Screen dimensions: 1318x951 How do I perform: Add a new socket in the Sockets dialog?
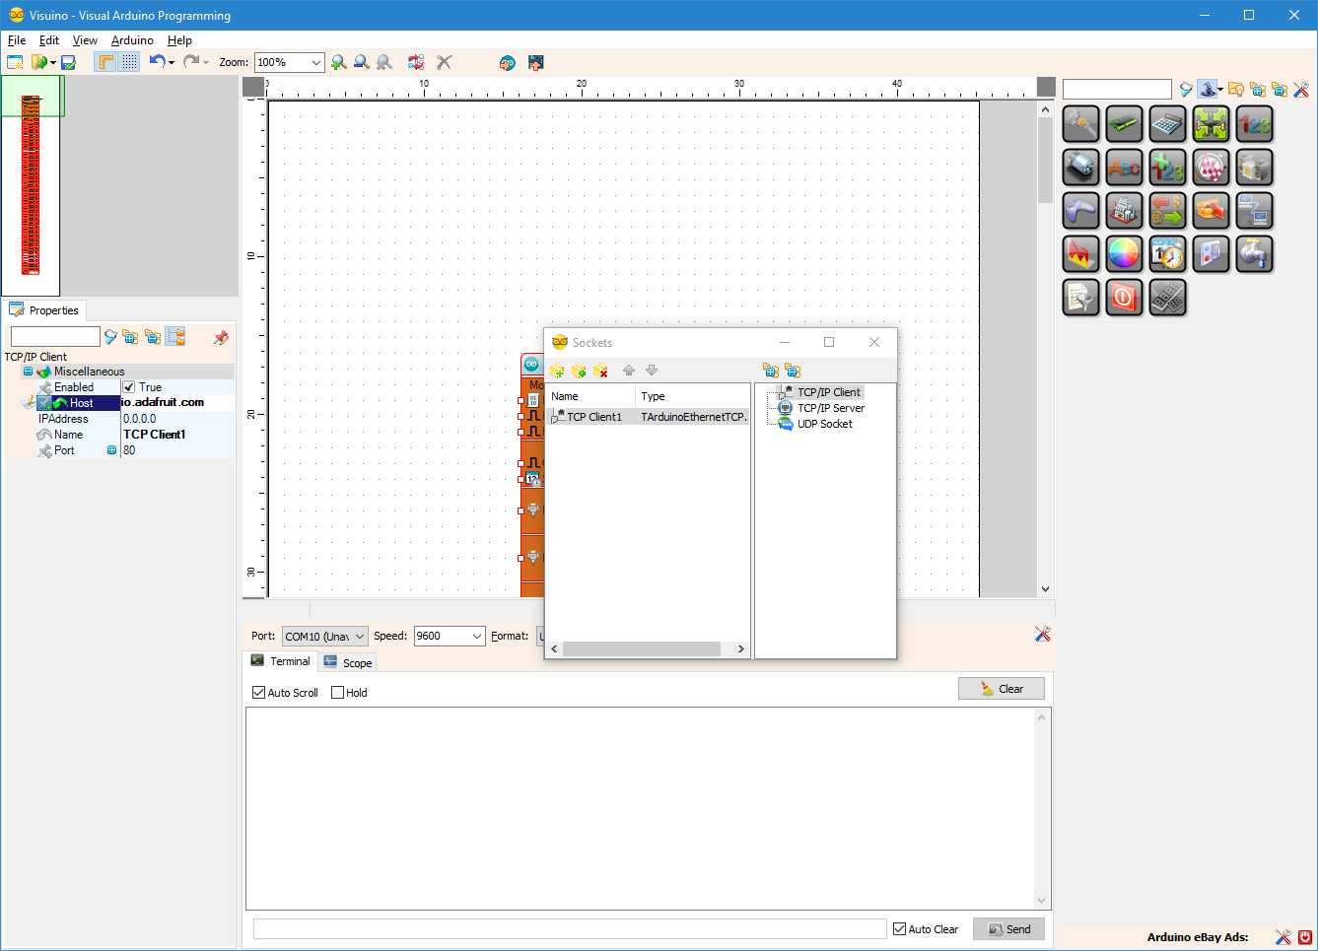coord(558,371)
